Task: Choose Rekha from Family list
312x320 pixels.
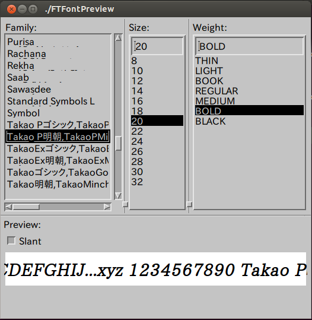Action: pyautogui.click(x=58, y=66)
